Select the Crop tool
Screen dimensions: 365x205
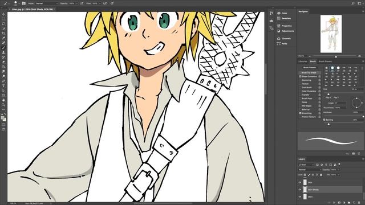point(3,33)
